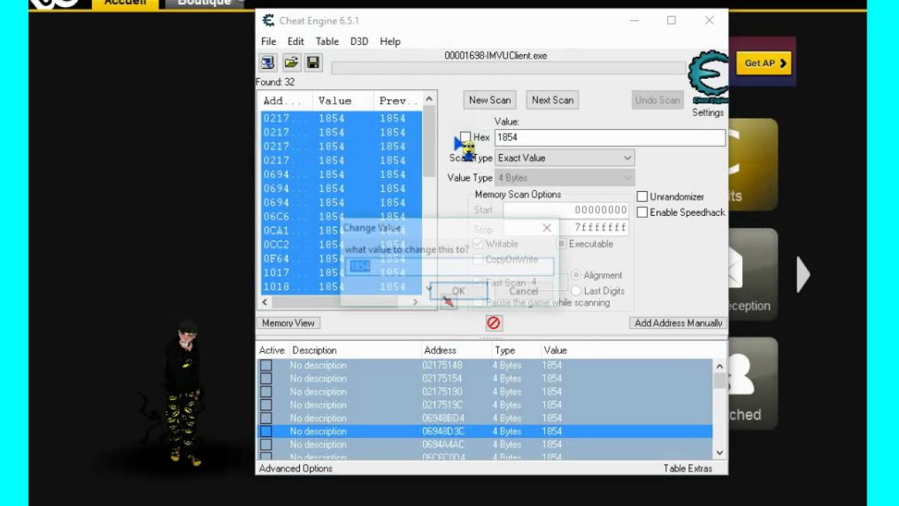Switch to the Accueil tab in IMVU
Image resolution: width=899 pixels, height=506 pixels.
pos(125,4)
